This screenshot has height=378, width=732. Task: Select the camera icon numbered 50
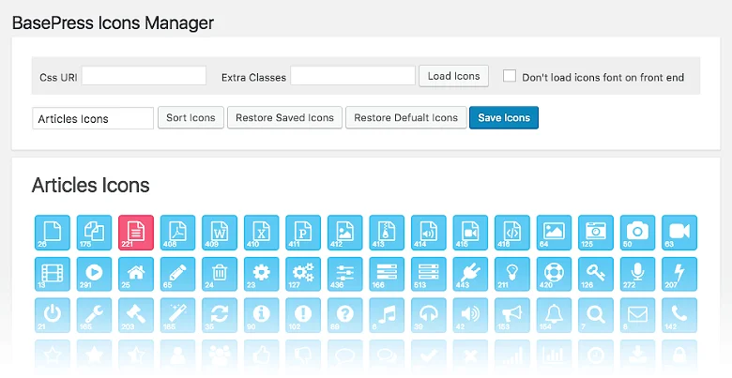[x=637, y=233]
